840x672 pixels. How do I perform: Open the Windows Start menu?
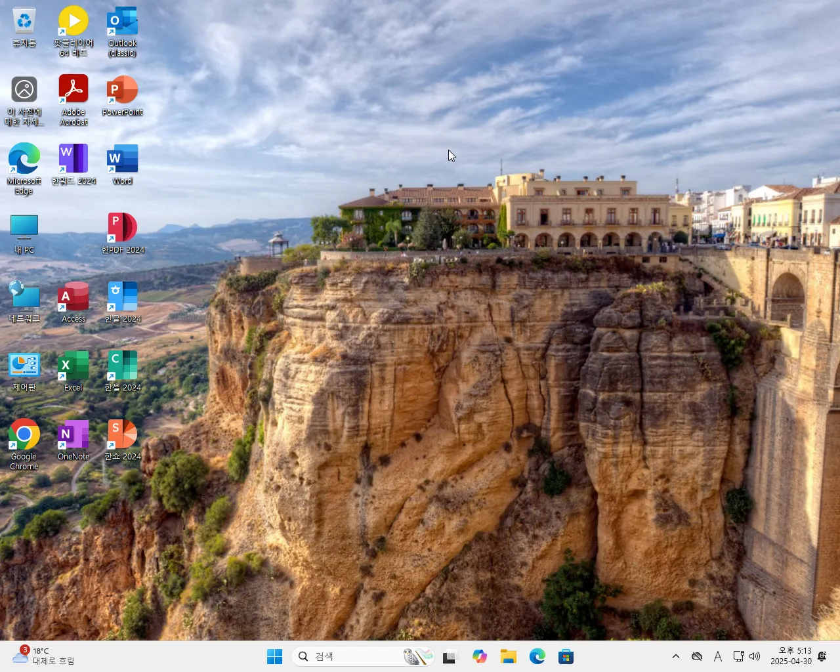coord(274,656)
